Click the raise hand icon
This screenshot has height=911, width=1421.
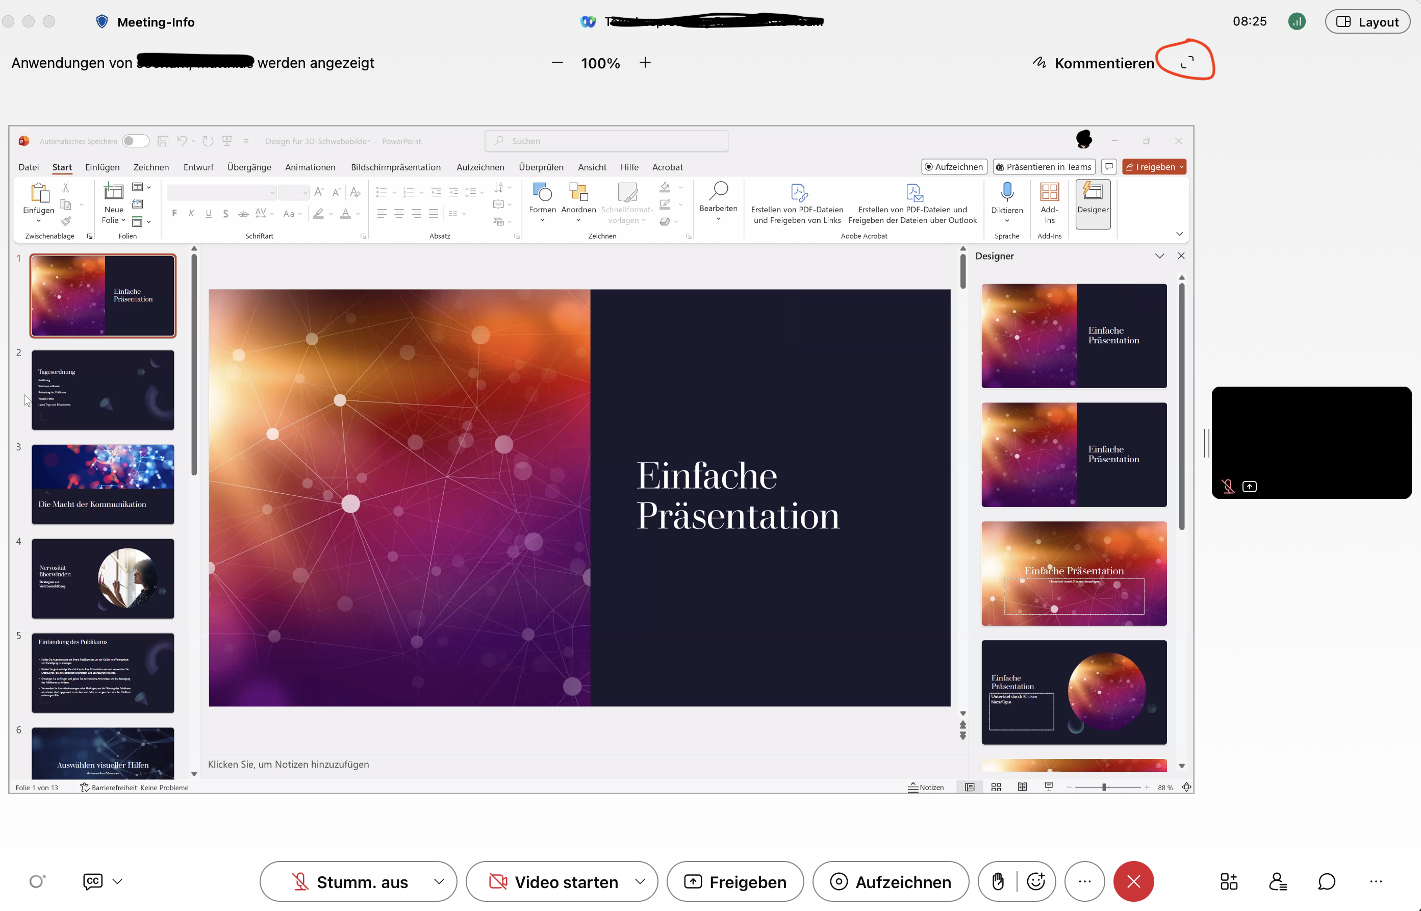(998, 881)
